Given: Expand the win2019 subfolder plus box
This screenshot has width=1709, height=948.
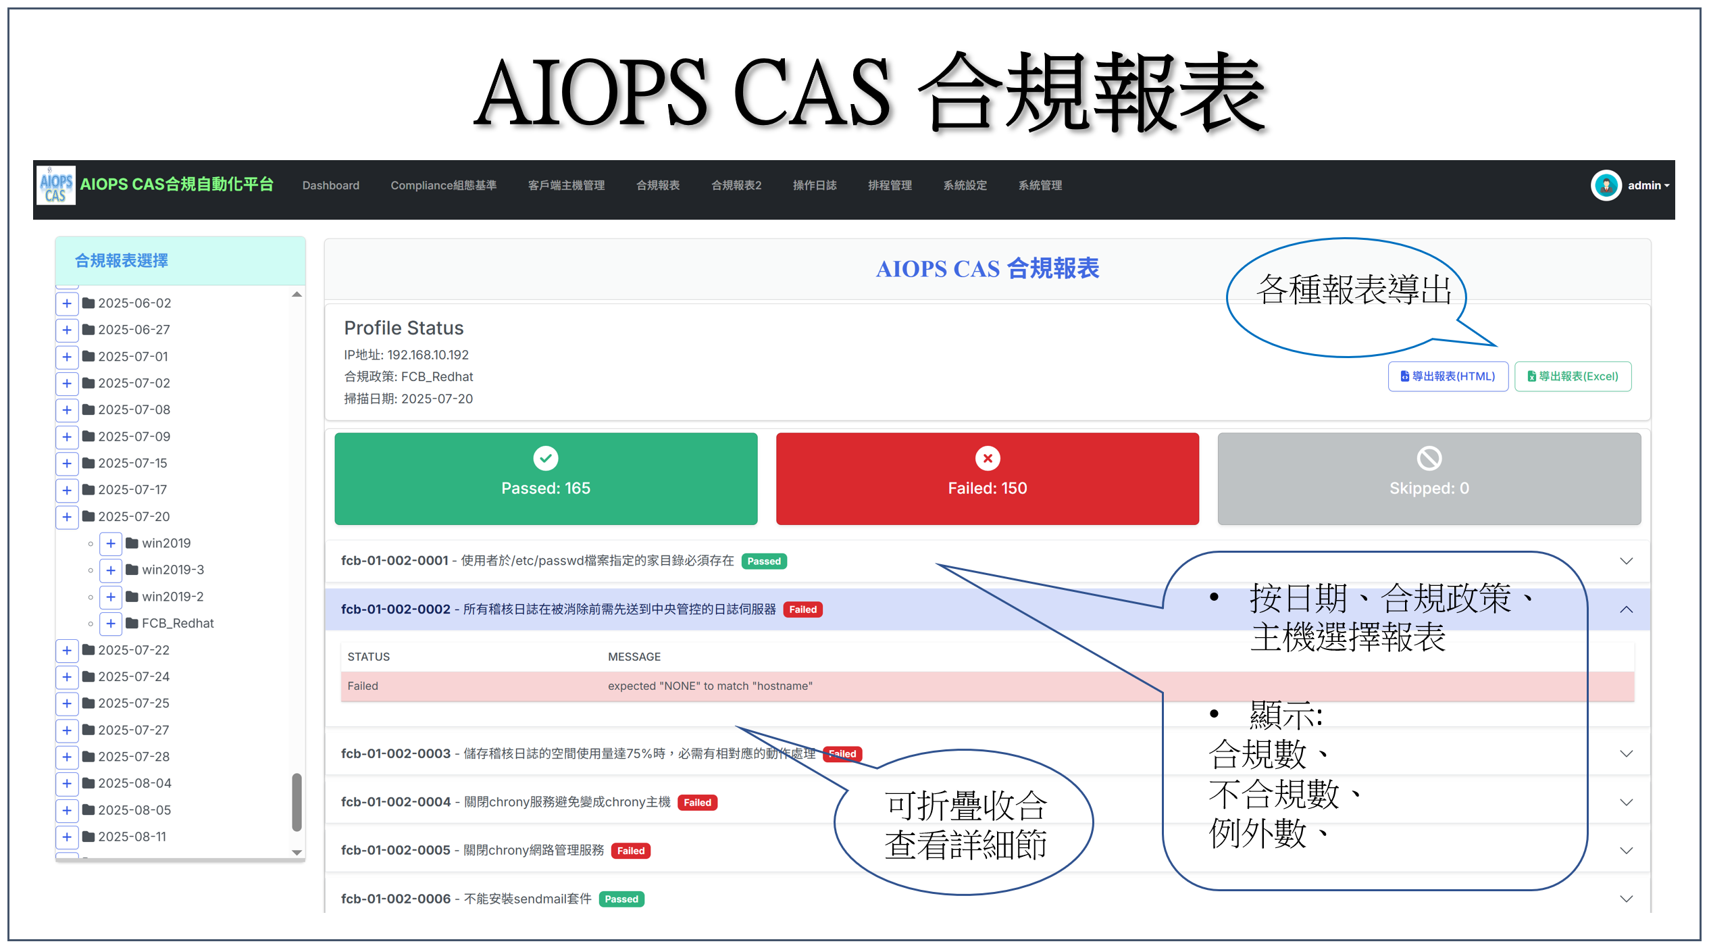Looking at the screenshot, I should [111, 543].
